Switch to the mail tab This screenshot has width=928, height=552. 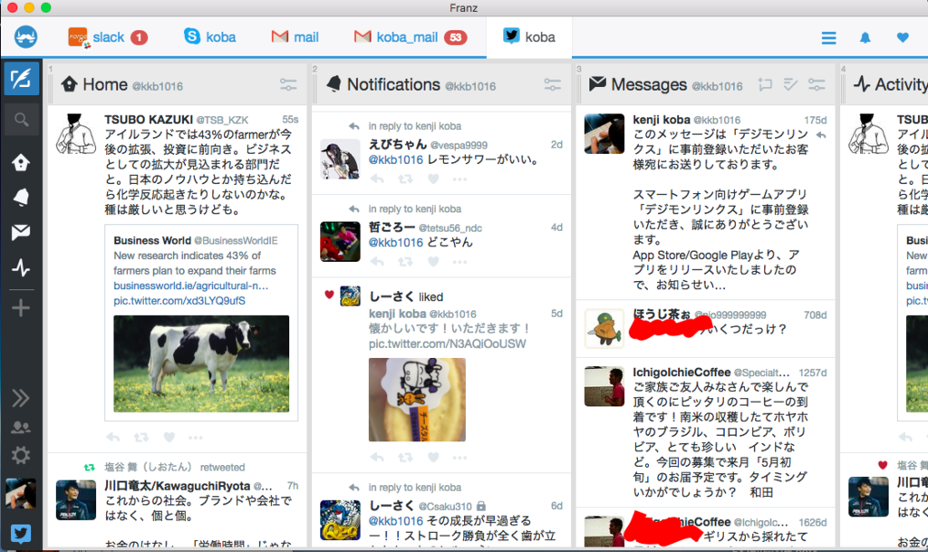coord(295,37)
